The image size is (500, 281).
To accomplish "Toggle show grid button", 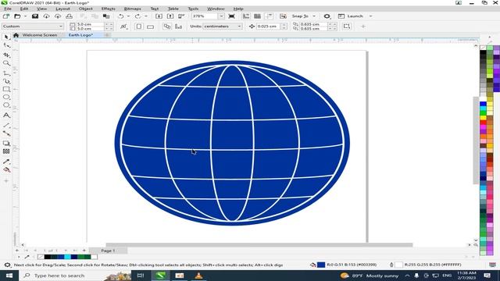I will tap(257, 16).
